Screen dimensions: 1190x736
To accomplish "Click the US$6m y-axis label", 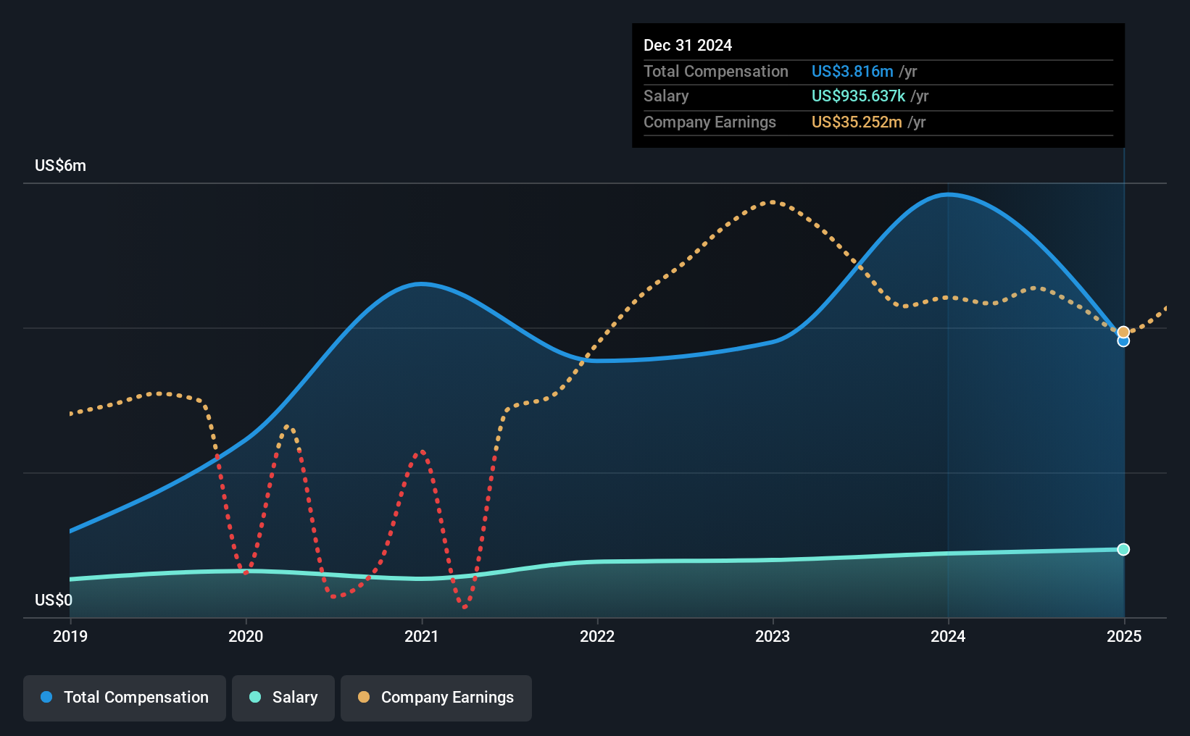I will [x=61, y=166].
